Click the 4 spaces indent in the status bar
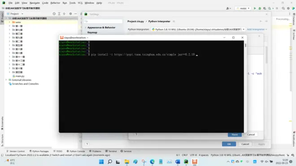 click(x=204, y=155)
